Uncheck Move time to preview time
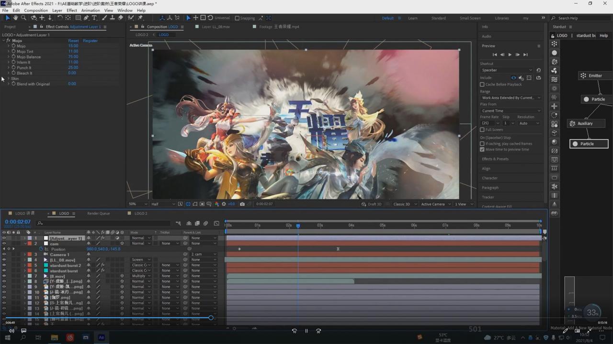Screen dimensions: 613x344 coord(482,149)
